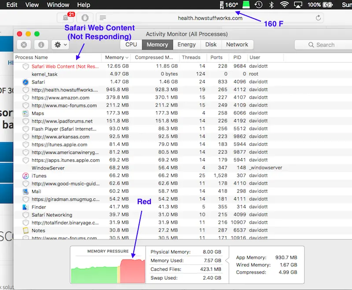Click the Mail icon in process list
Image resolution: width=352 pixels, height=290 pixels.
(26, 191)
